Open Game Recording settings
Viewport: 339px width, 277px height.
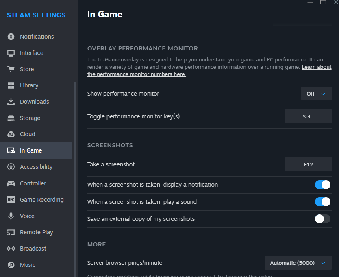pos(36,200)
